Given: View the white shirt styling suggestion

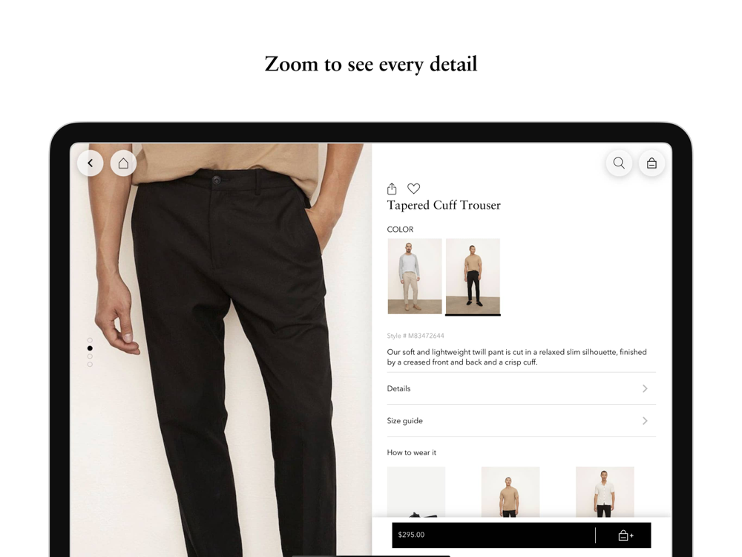Looking at the screenshot, I should pyautogui.click(x=605, y=492).
